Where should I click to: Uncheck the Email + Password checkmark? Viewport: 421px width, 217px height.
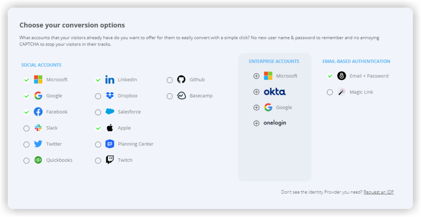[330, 76]
